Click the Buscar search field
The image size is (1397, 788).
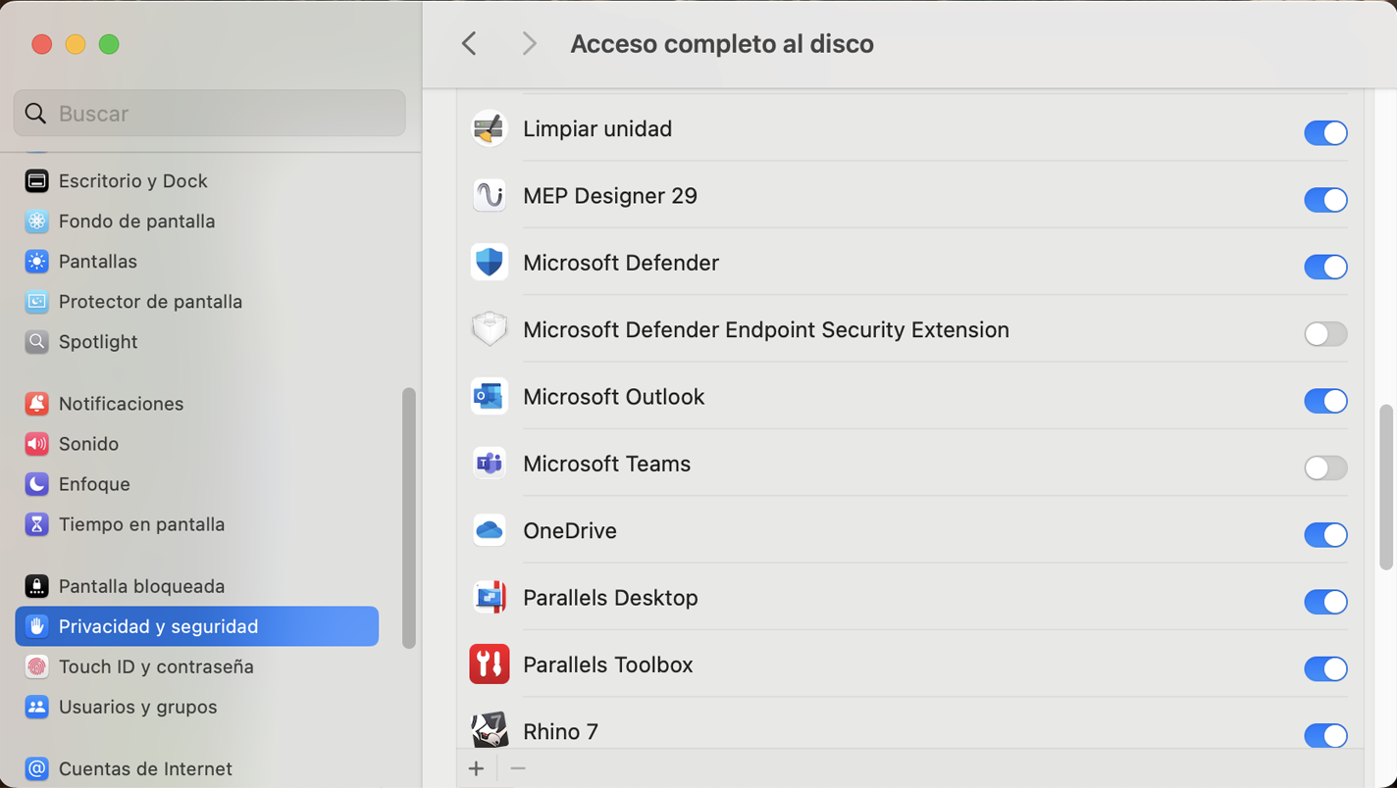[209, 113]
